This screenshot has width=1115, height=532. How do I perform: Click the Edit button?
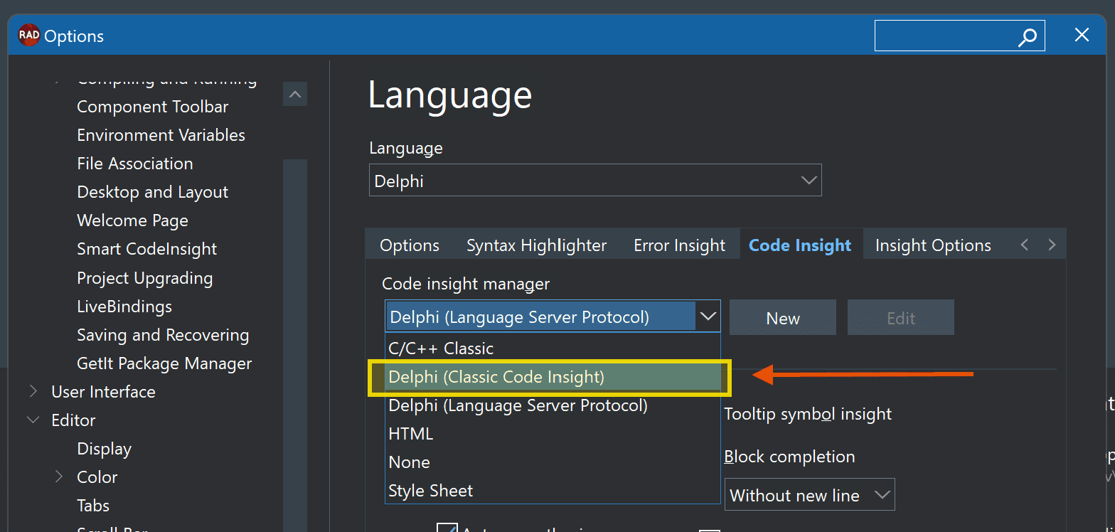pyautogui.click(x=901, y=318)
